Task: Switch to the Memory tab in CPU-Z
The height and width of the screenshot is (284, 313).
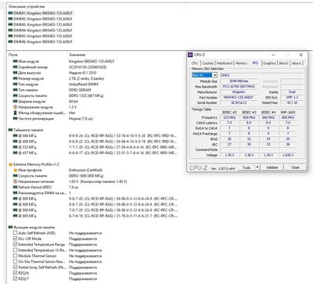Action: [241, 63]
